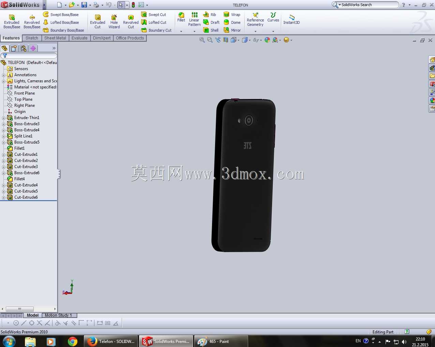This screenshot has width=435, height=347.
Task: Expand the Boss-Extrude3 feature node
Action: click(4, 124)
